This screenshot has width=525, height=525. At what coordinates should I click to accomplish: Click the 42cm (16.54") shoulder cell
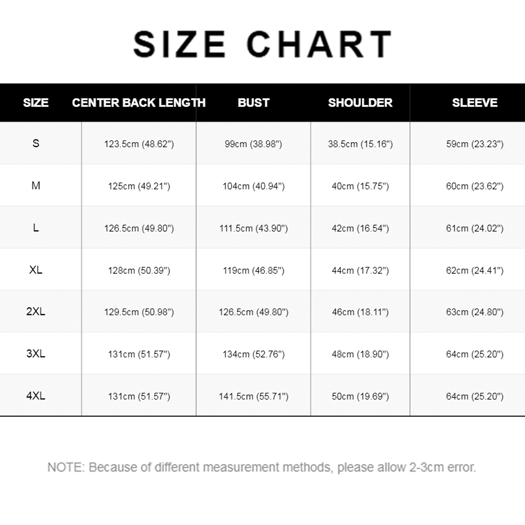(360, 228)
